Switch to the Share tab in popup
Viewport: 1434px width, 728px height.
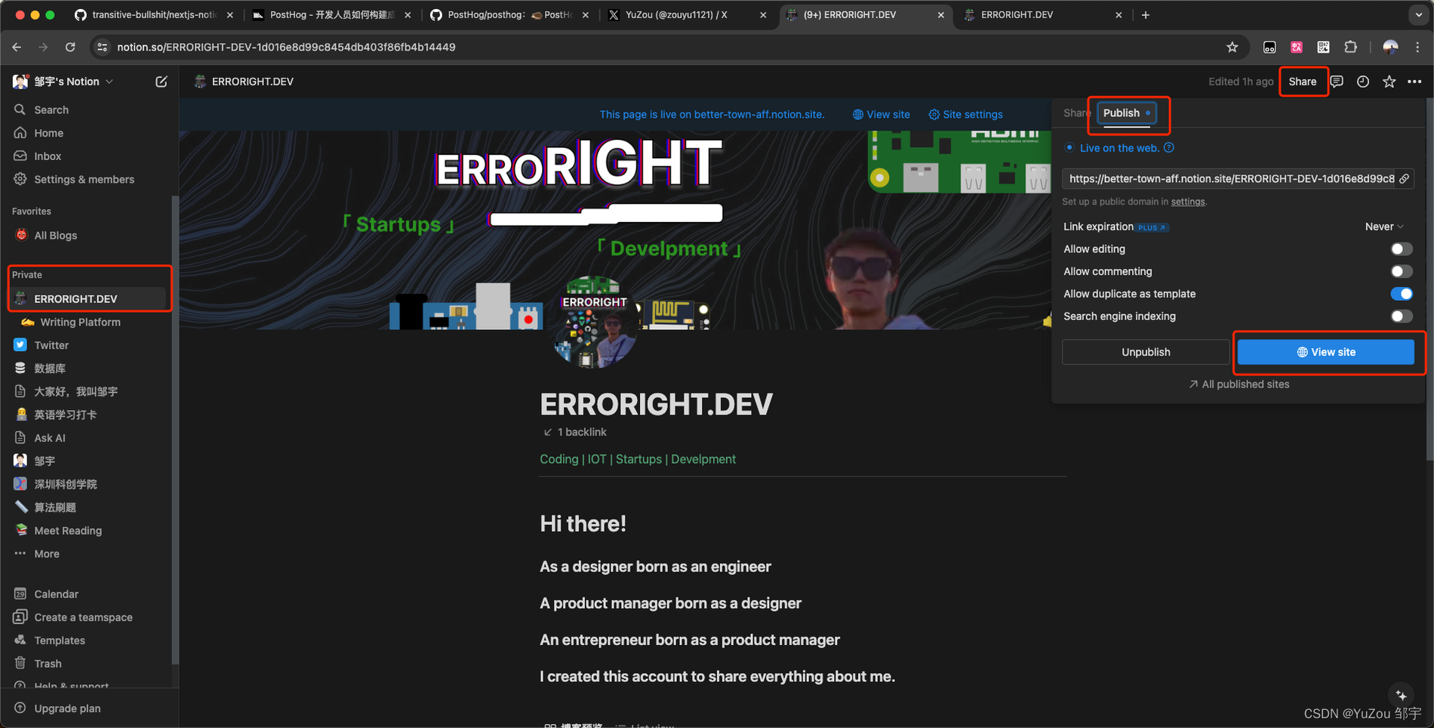(x=1077, y=113)
